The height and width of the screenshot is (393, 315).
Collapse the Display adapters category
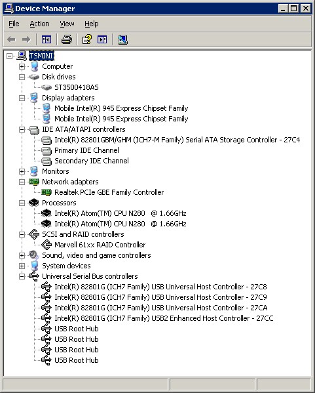point(22,98)
